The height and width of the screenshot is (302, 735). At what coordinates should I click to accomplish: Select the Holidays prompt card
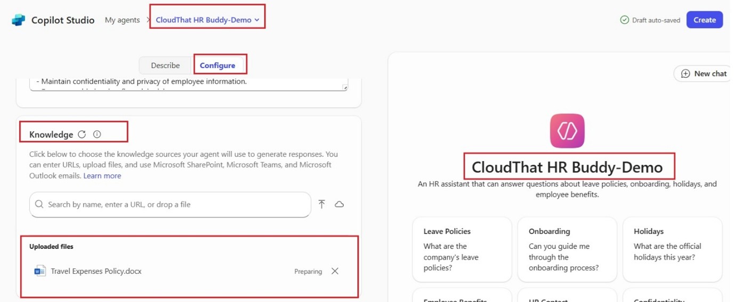[672, 249]
